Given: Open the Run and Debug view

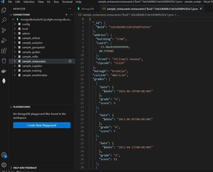Looking at the screenshot, I should coord(4,40).
